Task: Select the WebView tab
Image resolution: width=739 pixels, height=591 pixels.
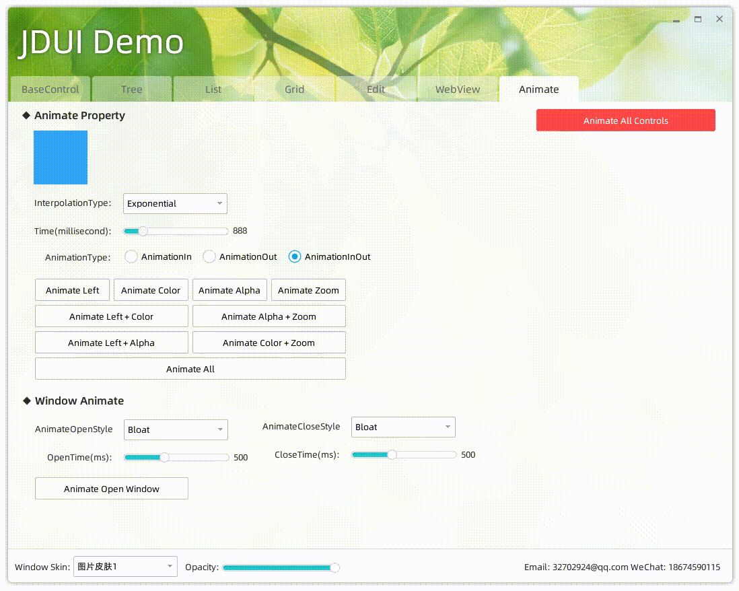Action: pos(457,89)
